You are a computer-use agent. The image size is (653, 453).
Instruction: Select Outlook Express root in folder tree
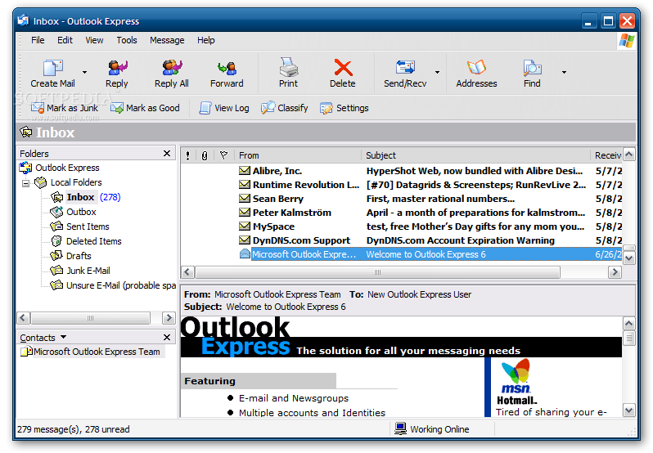(60, 168)
